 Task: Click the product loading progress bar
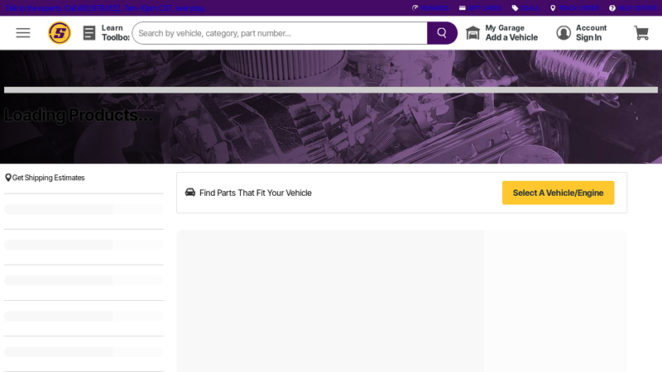[x=331, y=90]
